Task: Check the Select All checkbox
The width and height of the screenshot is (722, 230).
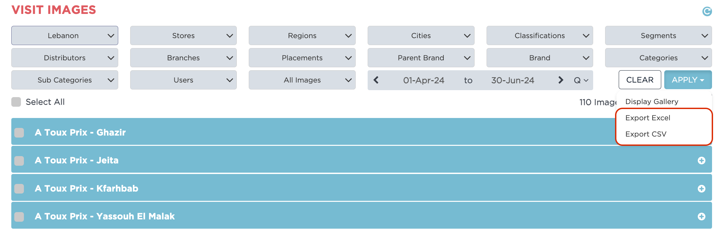Action: coord(16,102)
